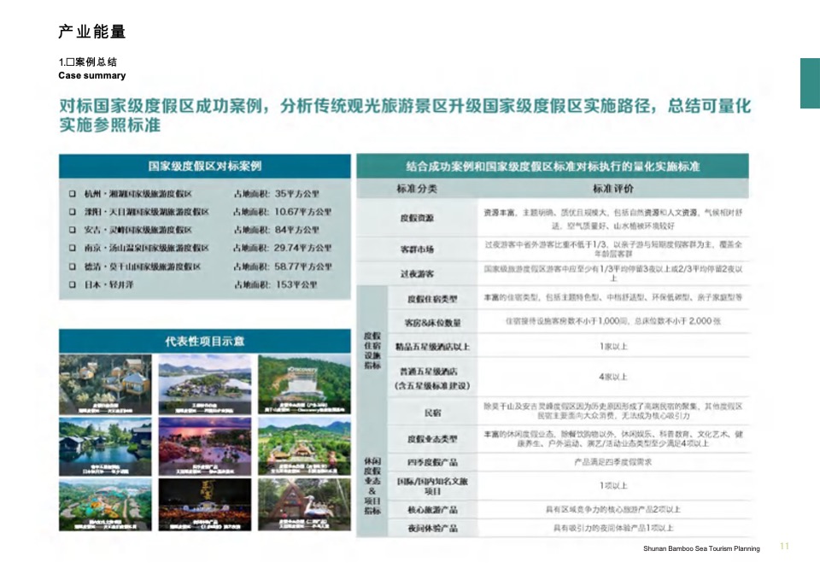Click the sunset plaza product thumbnail

pos(203,441)
